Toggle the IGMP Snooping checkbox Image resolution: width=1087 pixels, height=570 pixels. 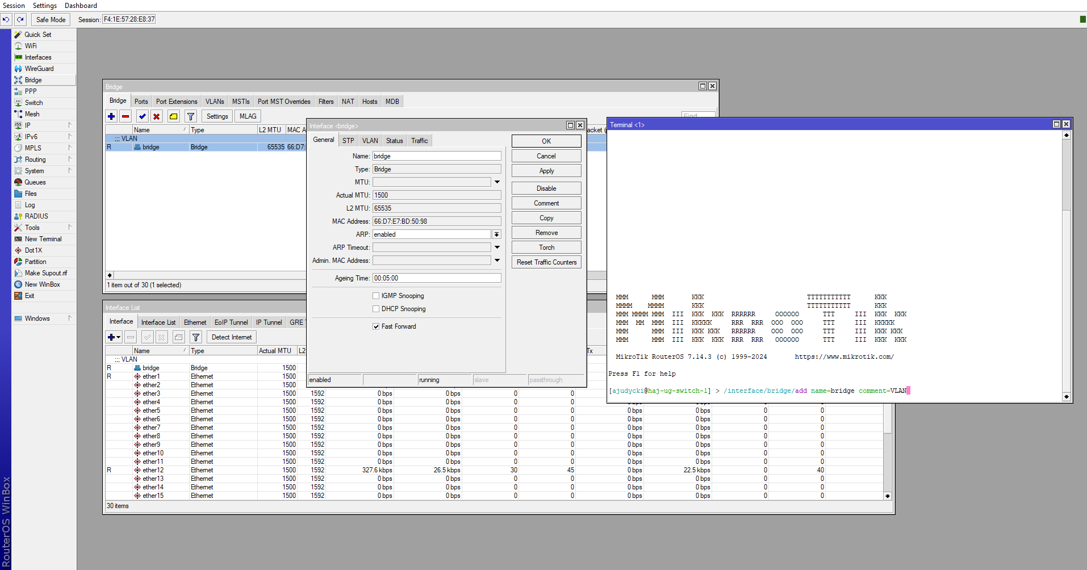pyautogui.click(x=376, y=296)
